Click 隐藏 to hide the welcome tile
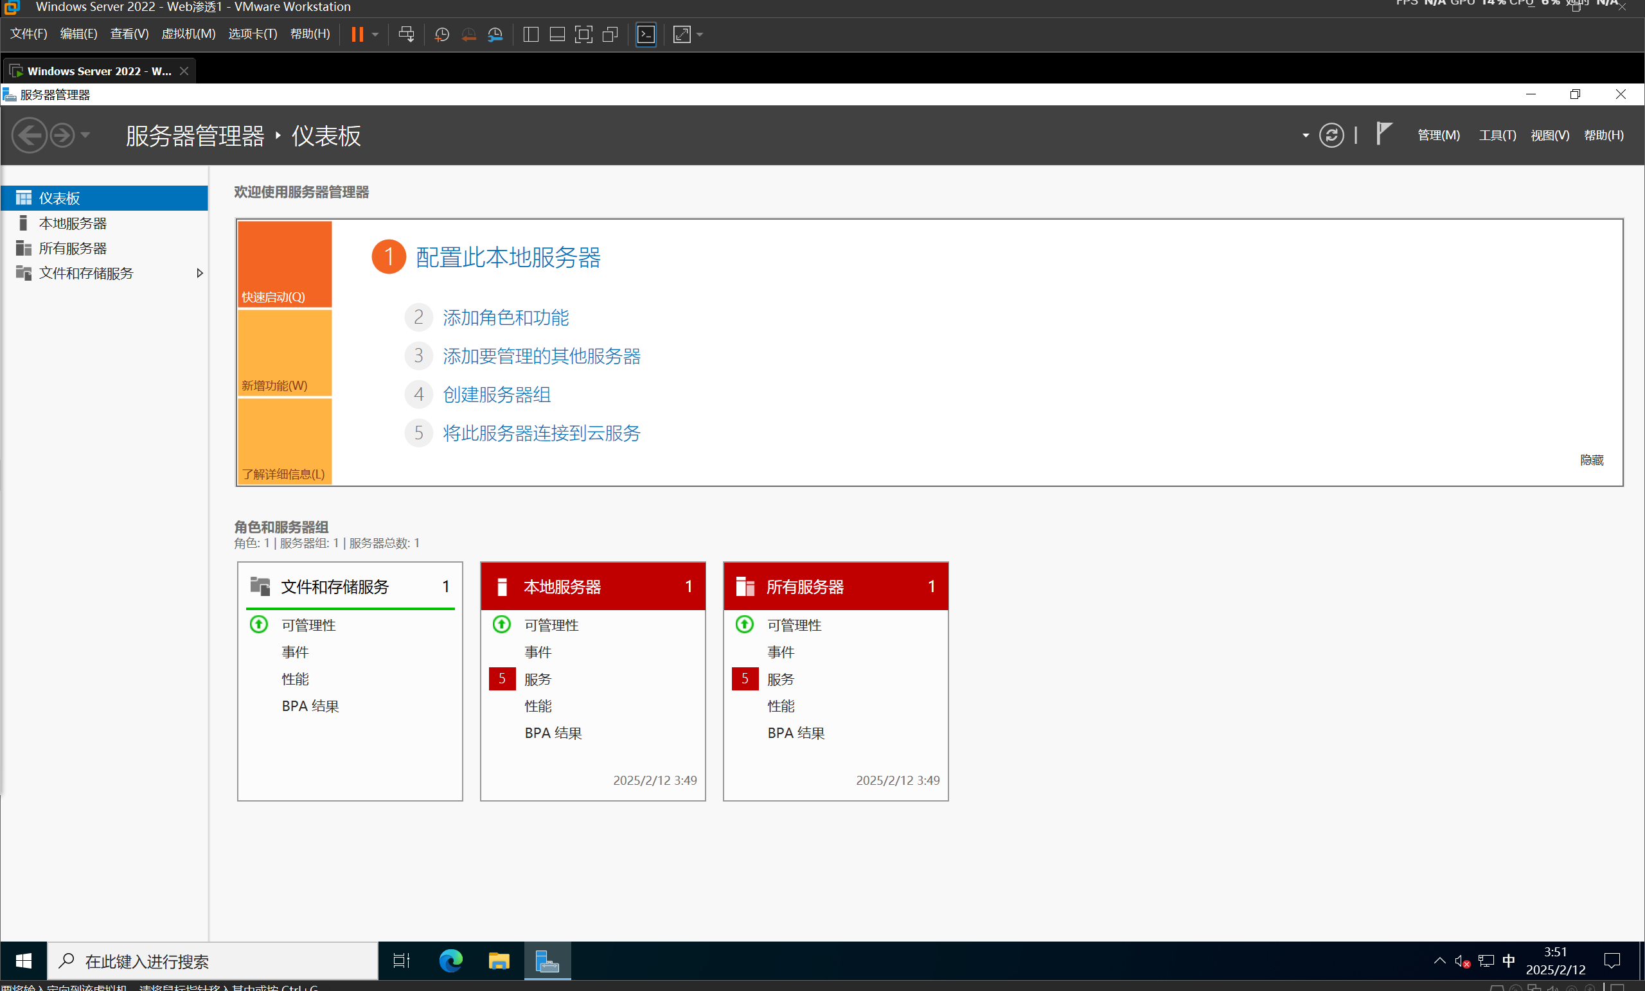Screen dimensions: 1645x991 (x=1592, y=460)
